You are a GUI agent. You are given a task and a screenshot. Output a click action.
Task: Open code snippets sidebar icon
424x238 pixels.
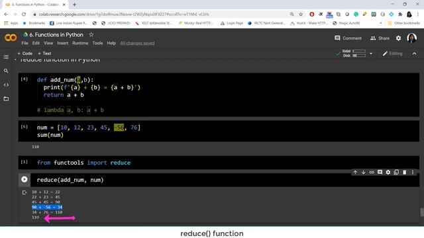tap(6, 85)
